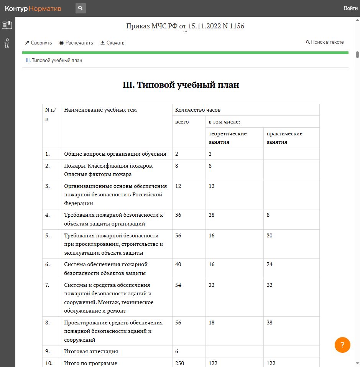Open help using the orange question mark
Image resolution: width=360 pixels, height=367 pixels.
pos(342,345)
